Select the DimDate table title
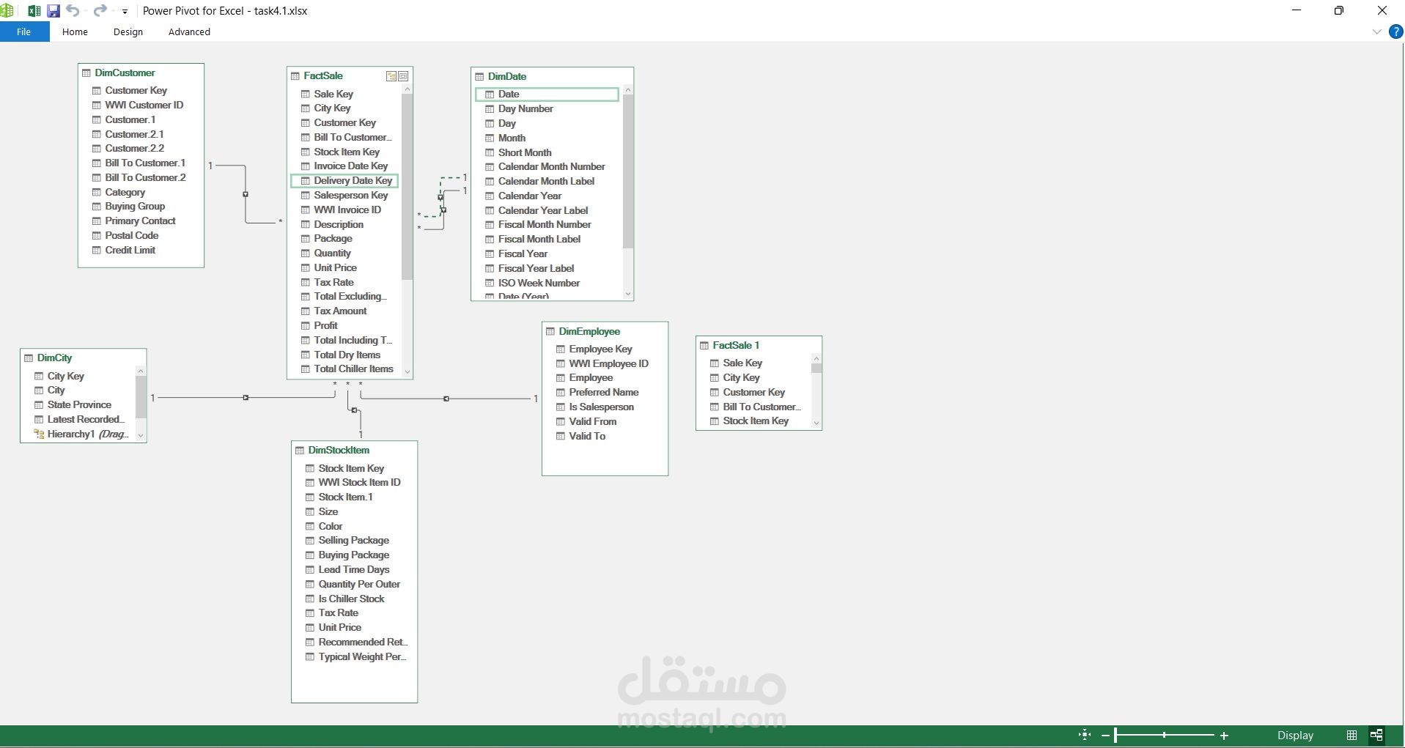 [507, 77]
